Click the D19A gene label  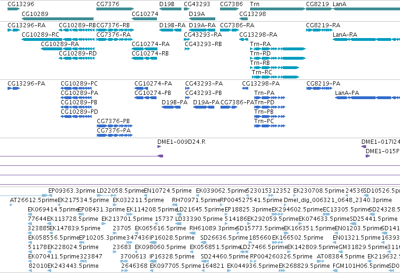197,14
